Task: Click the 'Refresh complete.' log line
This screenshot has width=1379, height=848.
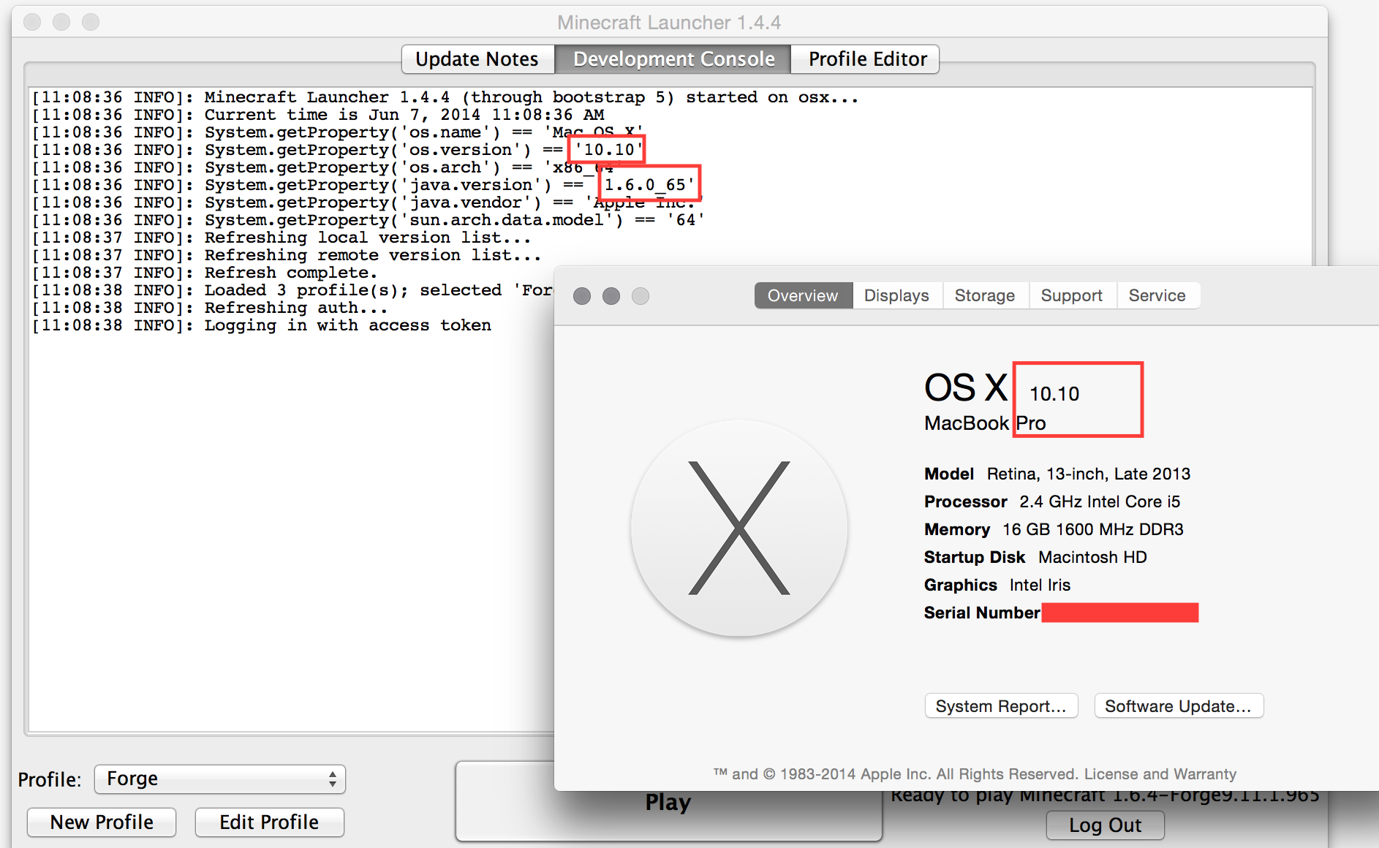Action: coord(205,273)
